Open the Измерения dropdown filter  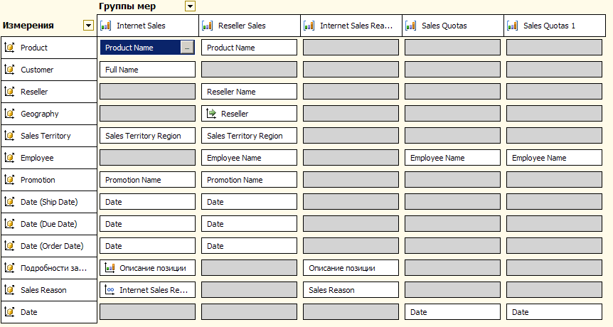click(89, 26)
